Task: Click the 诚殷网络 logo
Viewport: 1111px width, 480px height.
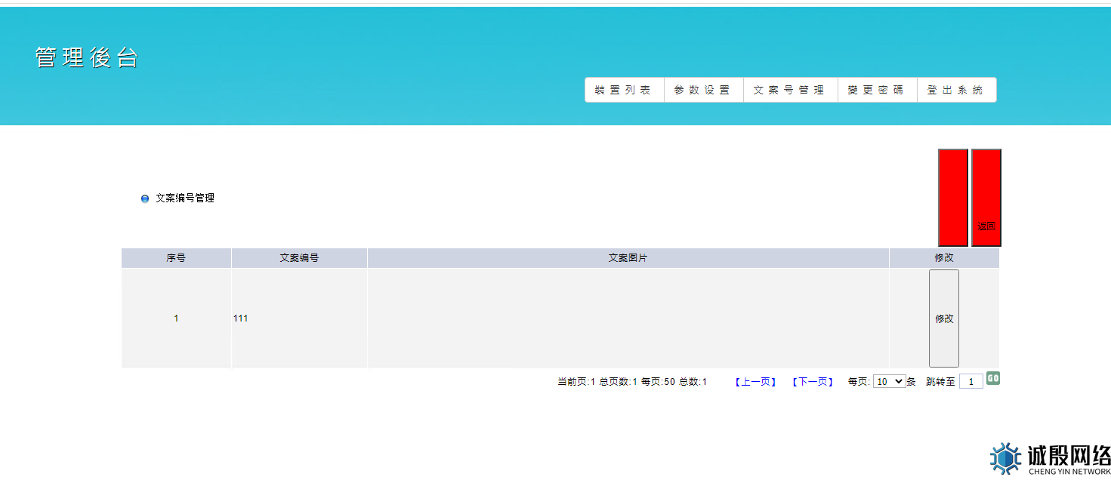Action: pos(1050,458)
